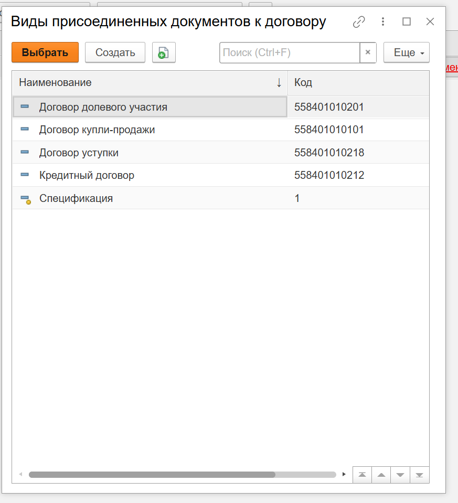Click the item icon beside Спецификация
Screen dimensions: 458x503
25,199
